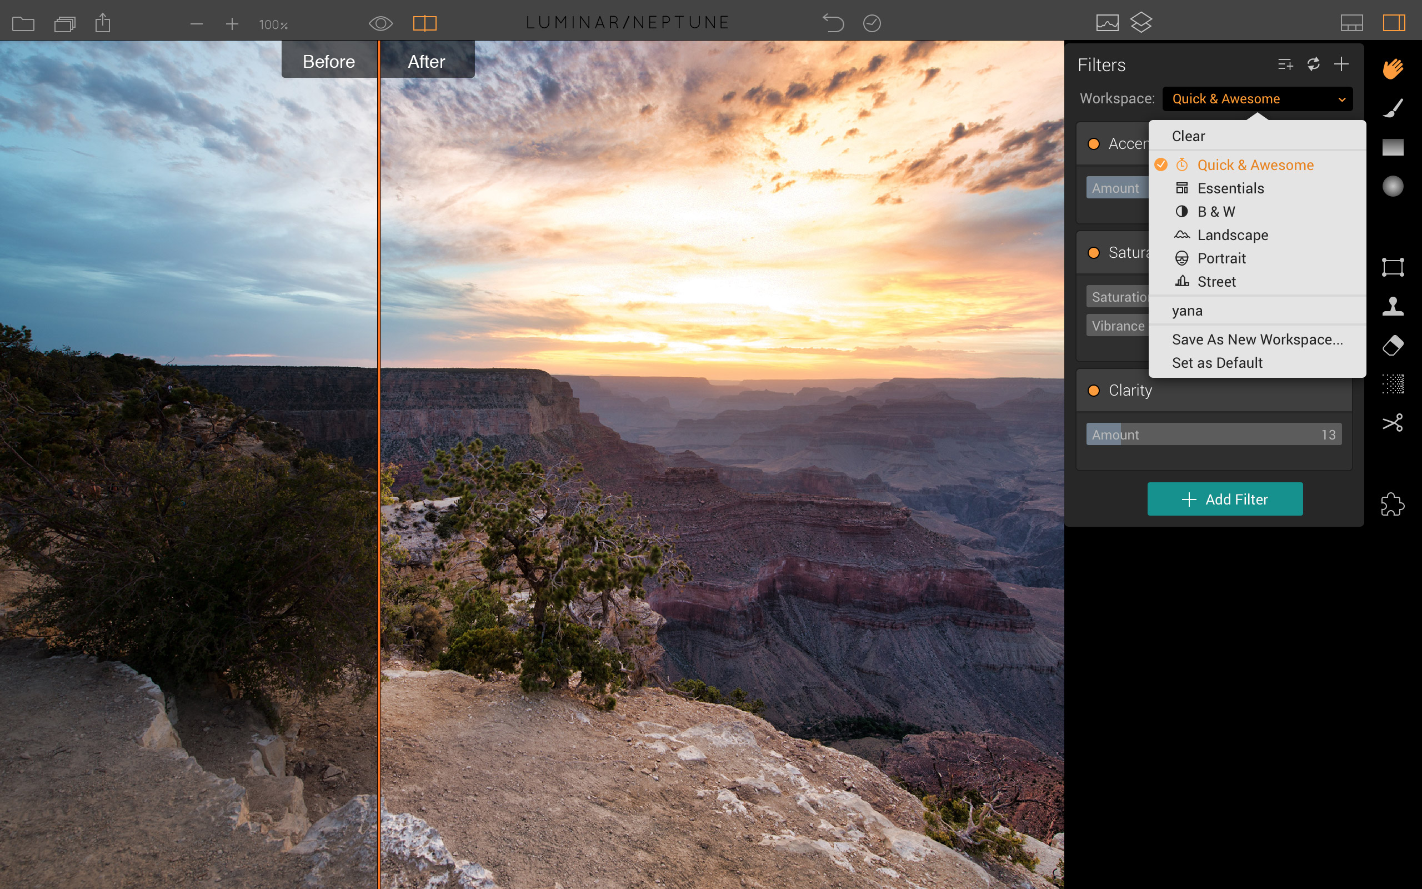Click the Undo arrow icon
This screenshot has width=1422, height=889.
(x=833, y=23)
